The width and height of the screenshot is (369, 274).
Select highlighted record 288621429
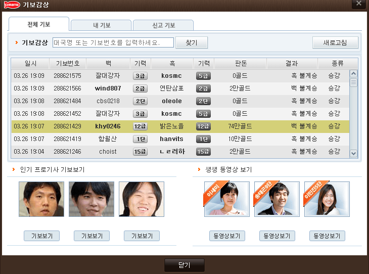[180, 126]
